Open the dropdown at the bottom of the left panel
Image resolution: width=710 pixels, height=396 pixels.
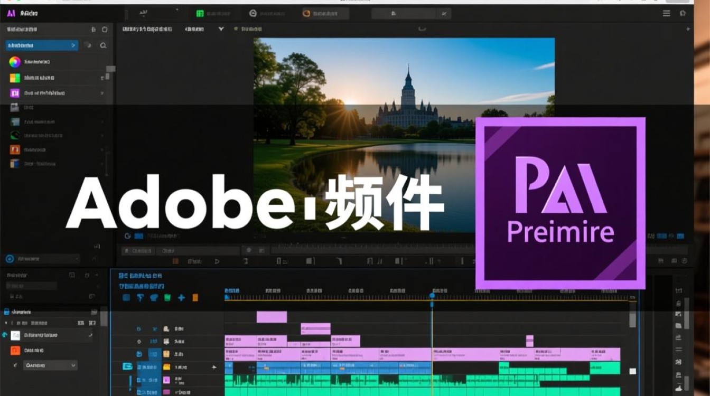click(x=51, y=365)
